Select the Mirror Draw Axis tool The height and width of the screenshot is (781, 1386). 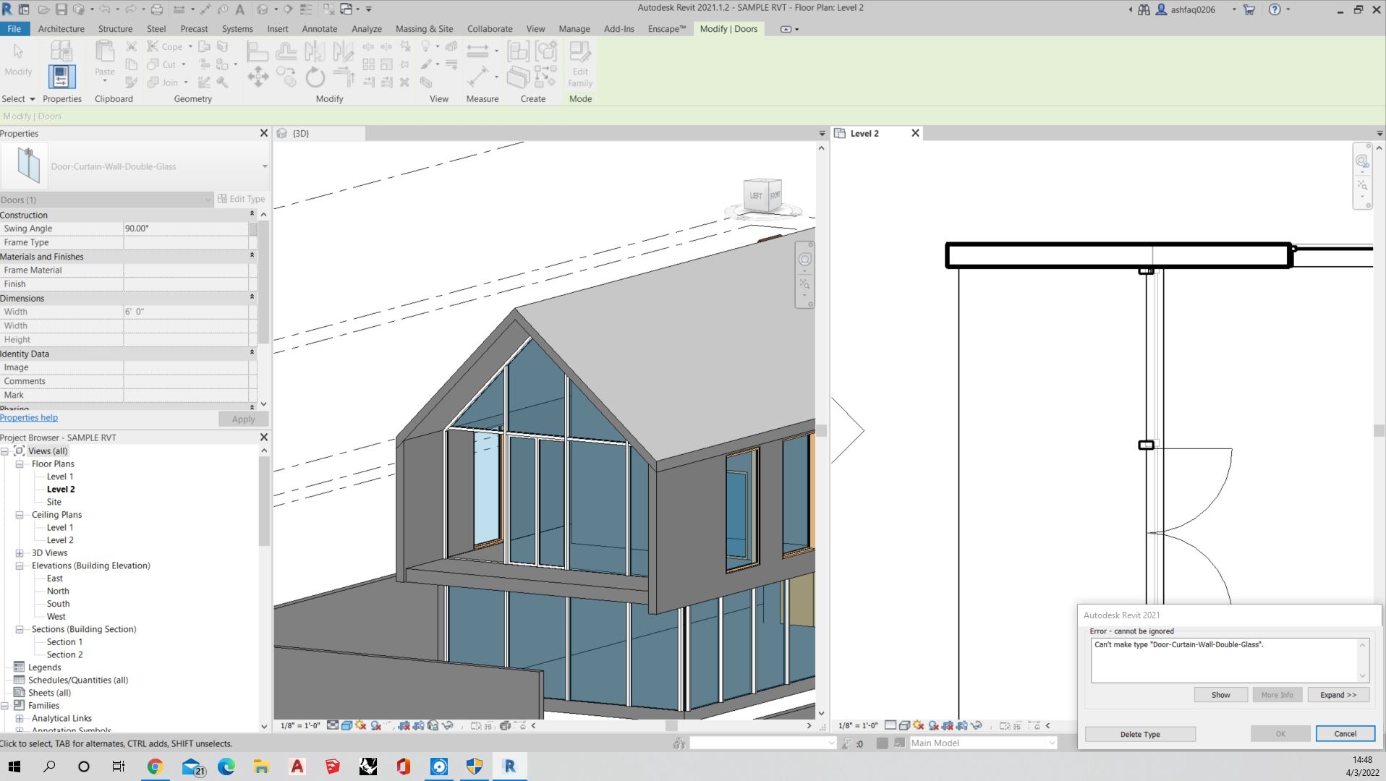tap(343, 51)
